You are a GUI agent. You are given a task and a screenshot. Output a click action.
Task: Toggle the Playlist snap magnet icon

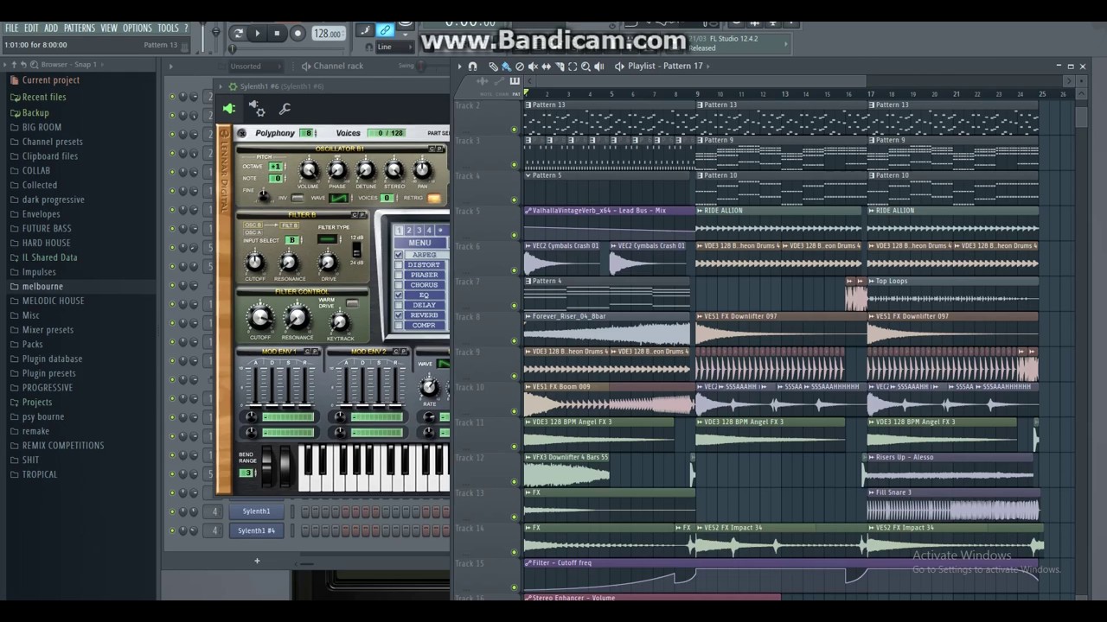[x=472, y=67]
